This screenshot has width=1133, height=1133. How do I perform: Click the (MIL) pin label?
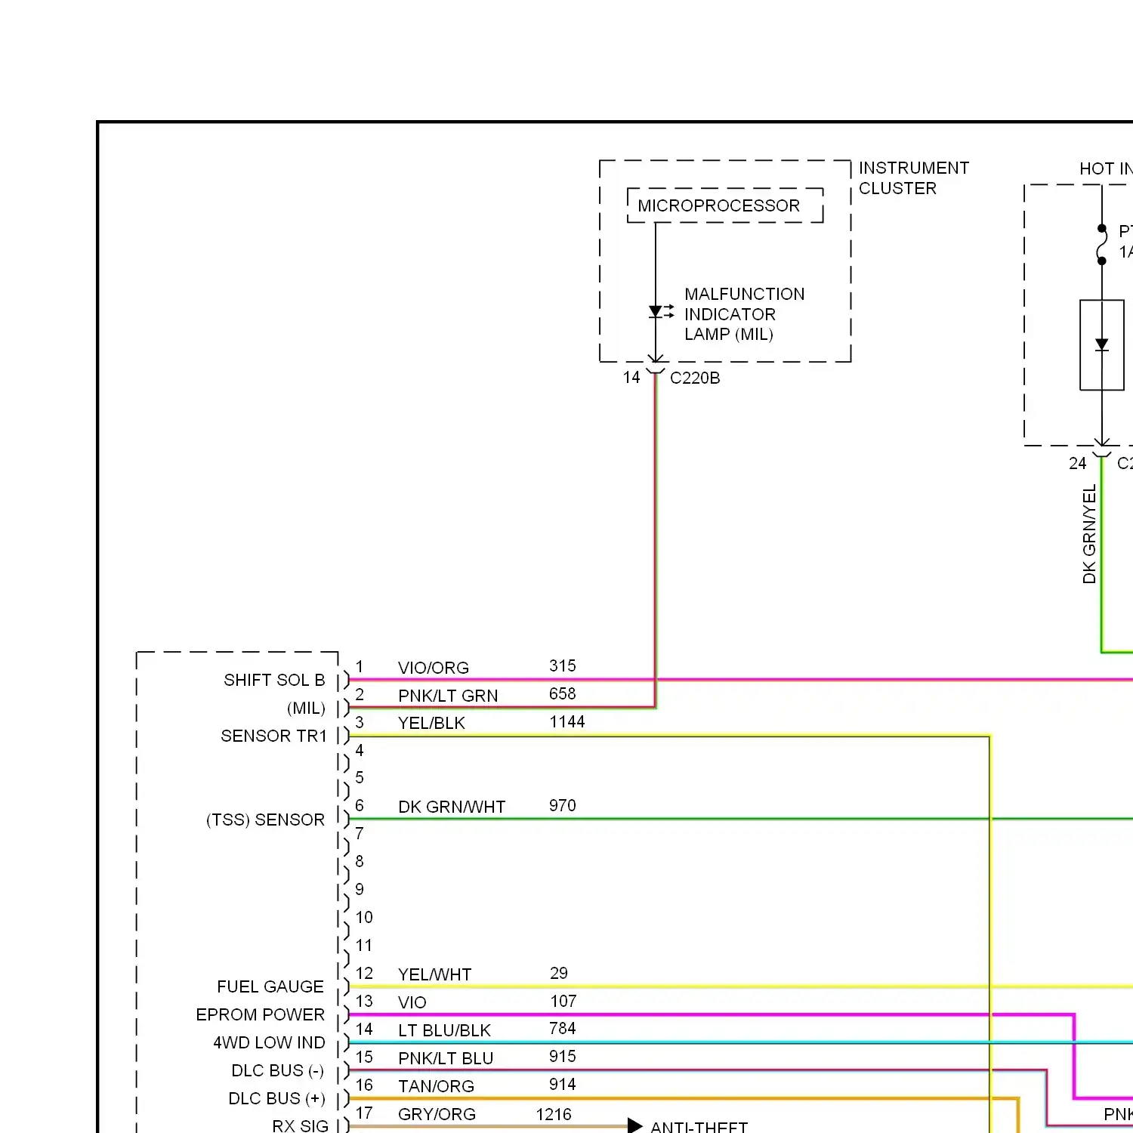(306, 709)
